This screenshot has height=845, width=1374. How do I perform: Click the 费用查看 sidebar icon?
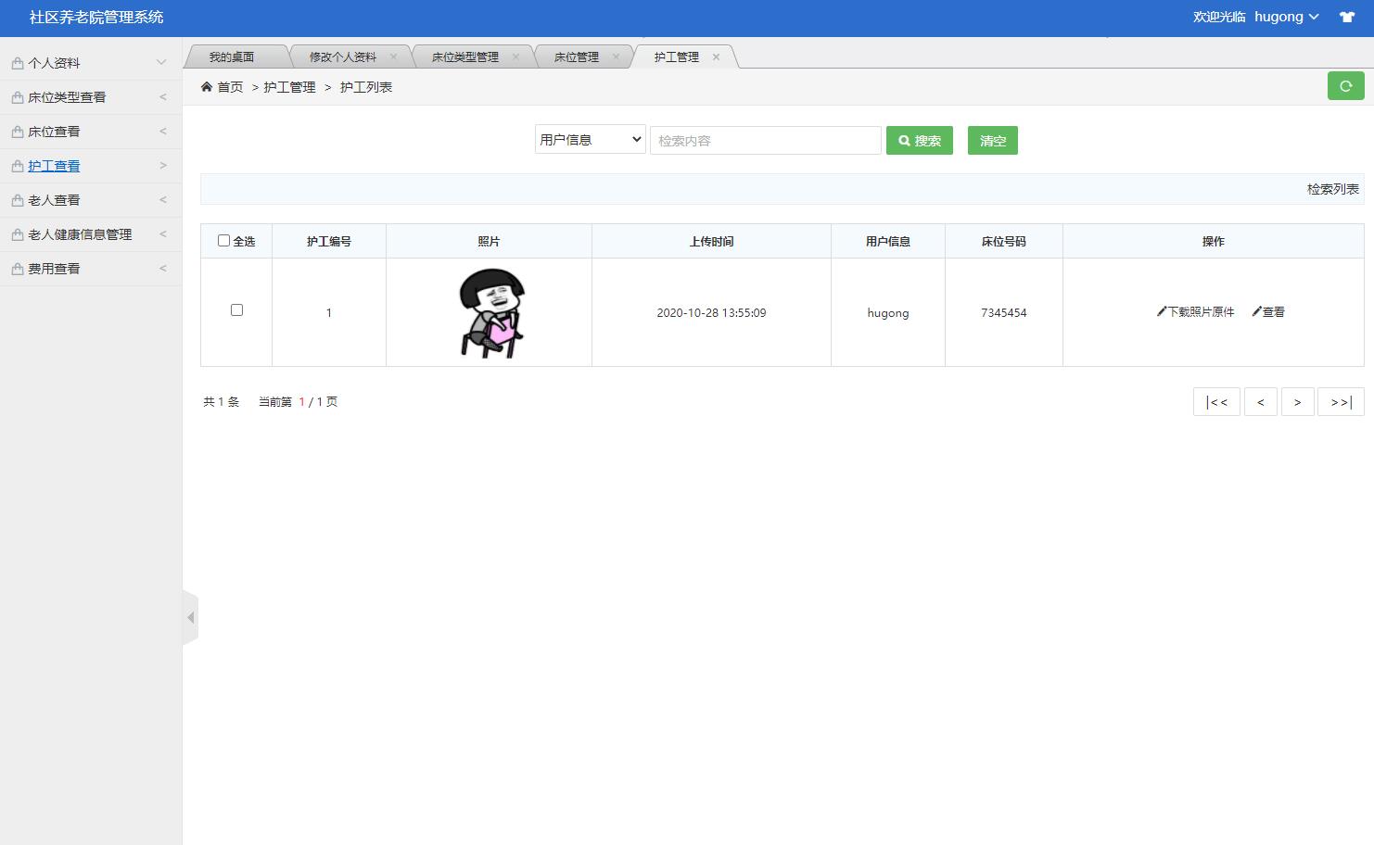(16, 269)
